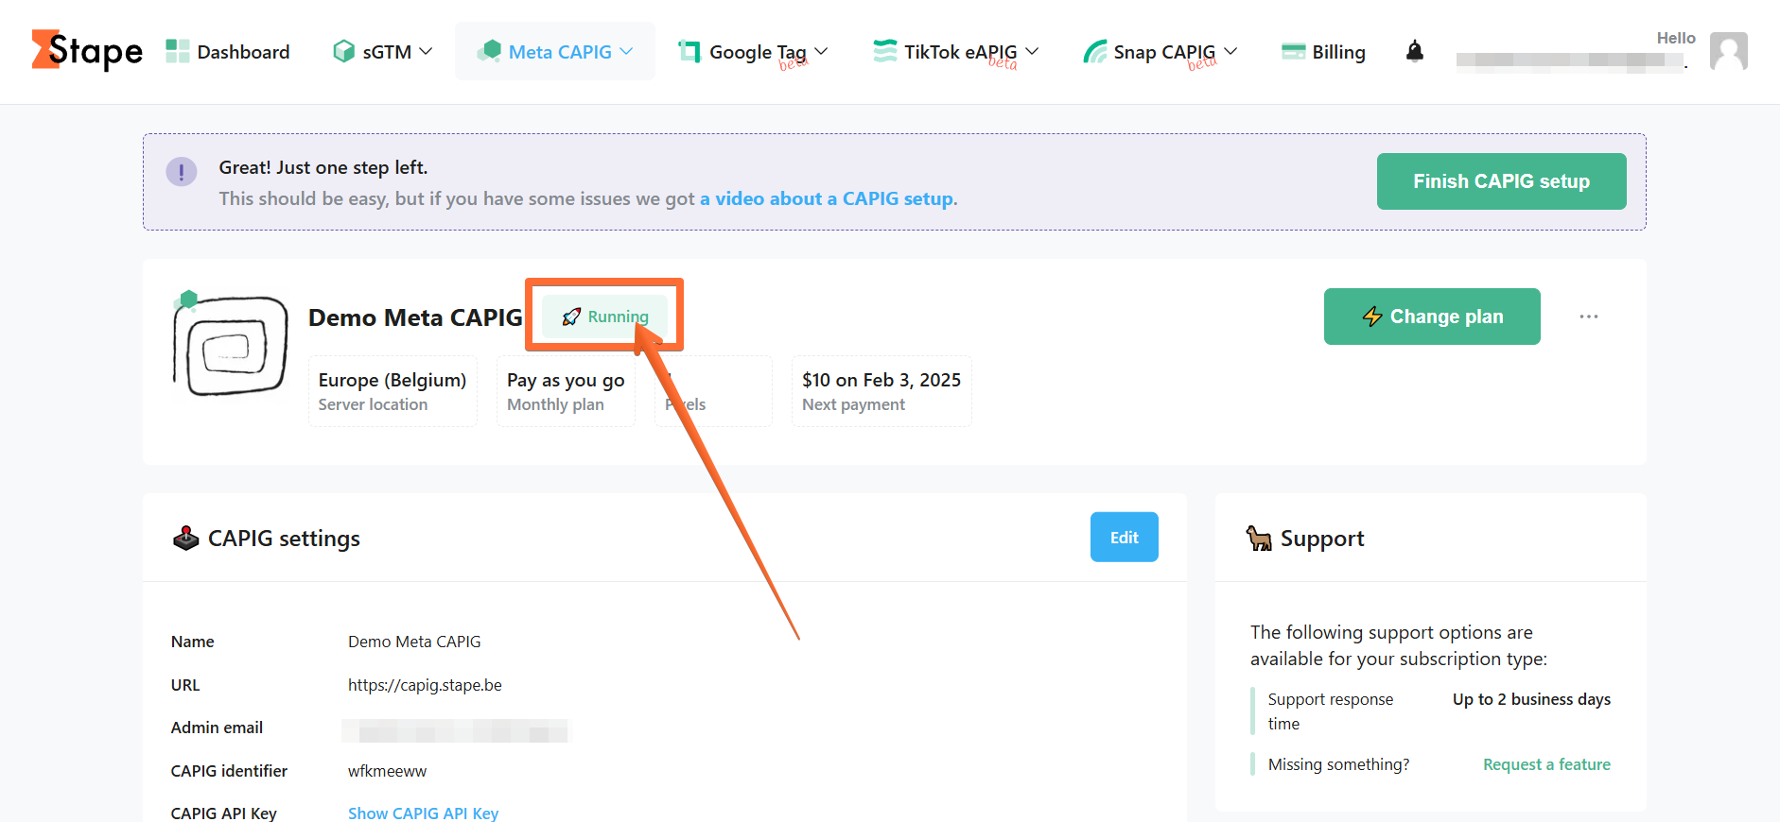The image size is (1780, 822).
Task: Click the Demo Meta CAPIG spiral thumbnail
Action: click(232, 345)
